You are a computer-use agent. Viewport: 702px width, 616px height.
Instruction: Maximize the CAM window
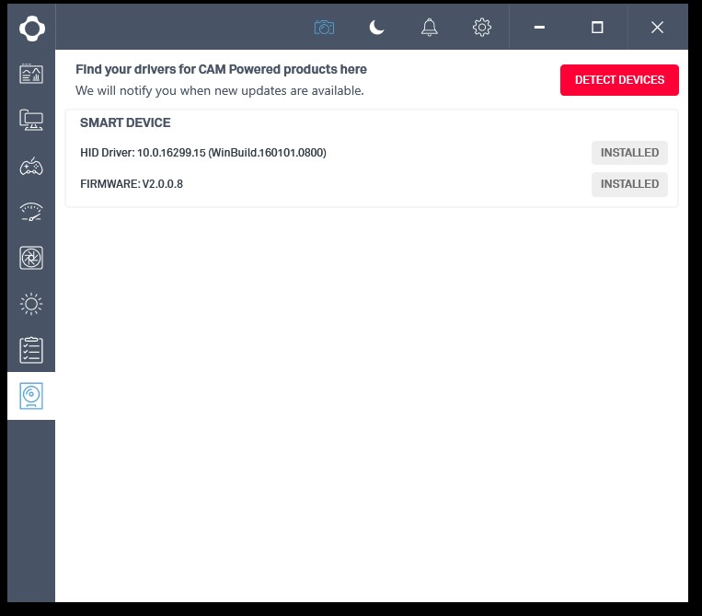597,28
